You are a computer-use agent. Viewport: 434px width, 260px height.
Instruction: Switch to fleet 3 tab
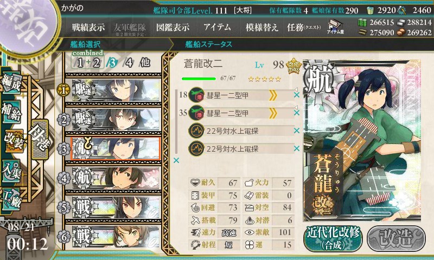click(112, 63)
